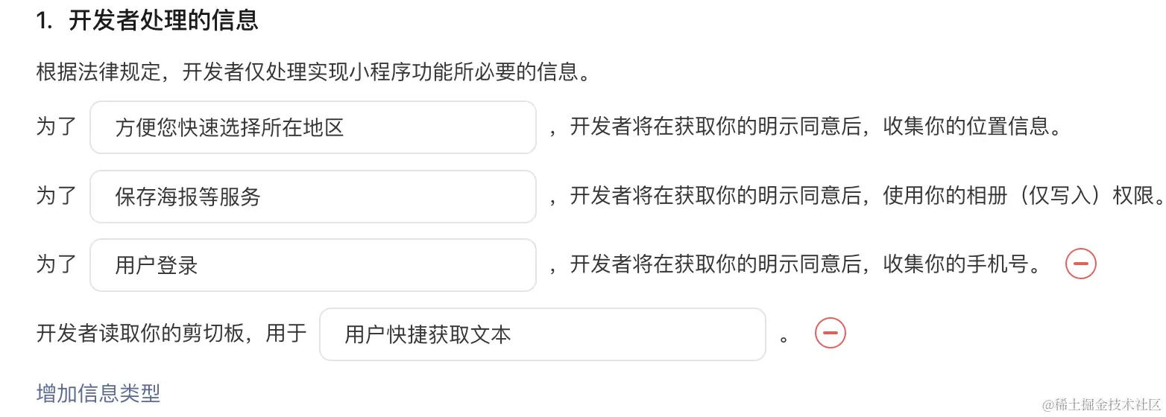
Task: Focus the 用户登录 purpose input field
Action: click(x=313, y=265)
